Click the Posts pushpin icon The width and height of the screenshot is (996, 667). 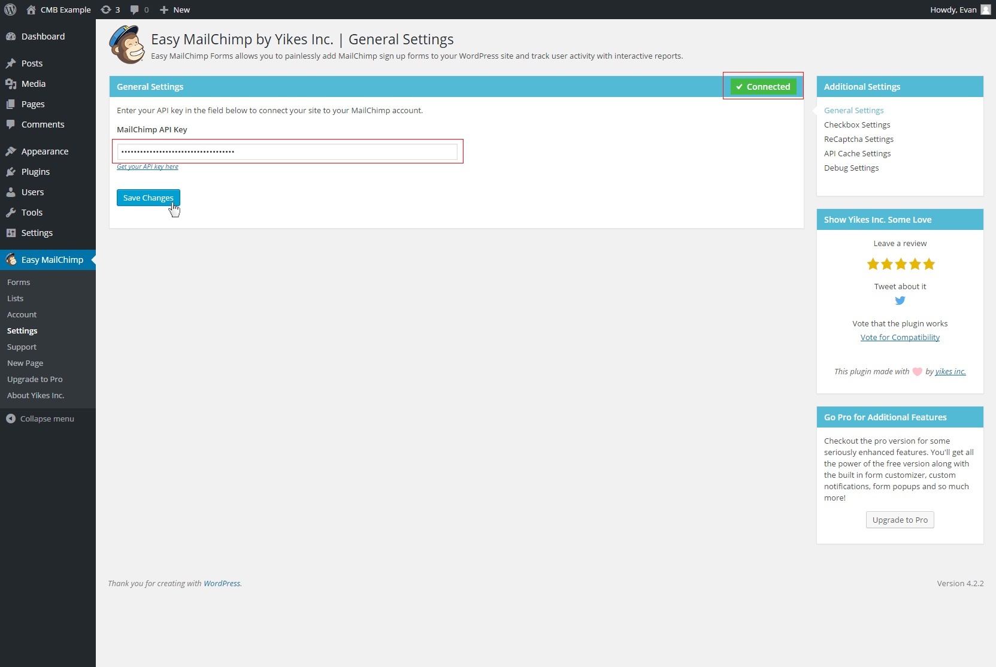(x=11, y=63)
